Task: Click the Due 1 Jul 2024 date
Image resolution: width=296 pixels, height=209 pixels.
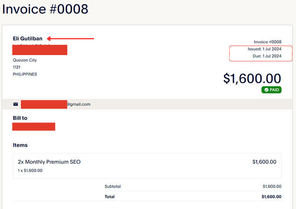Action: click(x=267, y=56)
